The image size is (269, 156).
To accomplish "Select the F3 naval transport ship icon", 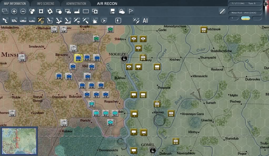I will [23, 21].
